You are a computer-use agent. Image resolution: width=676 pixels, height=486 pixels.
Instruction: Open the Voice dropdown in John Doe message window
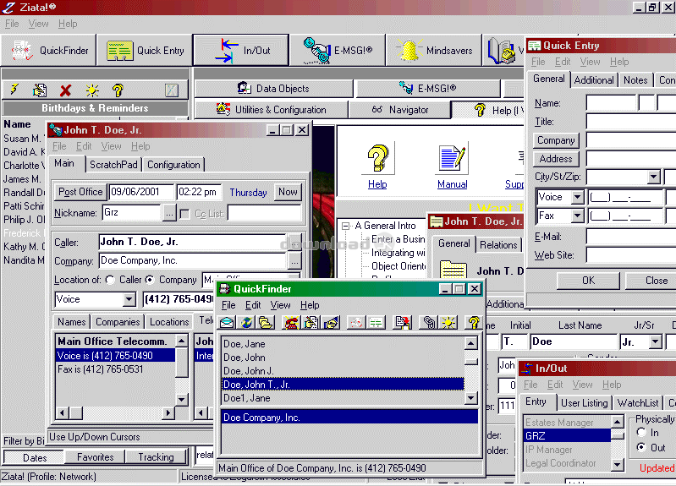129,299
